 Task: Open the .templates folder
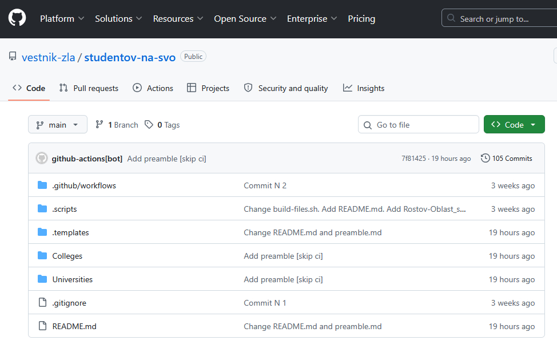click(70, 232)
